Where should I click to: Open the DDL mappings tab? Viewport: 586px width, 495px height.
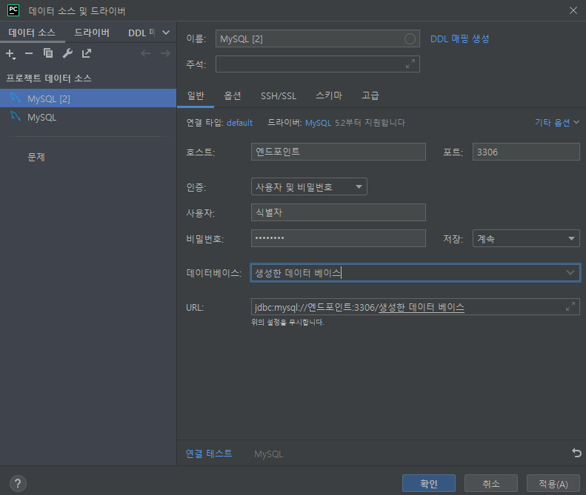click(141, 33)
